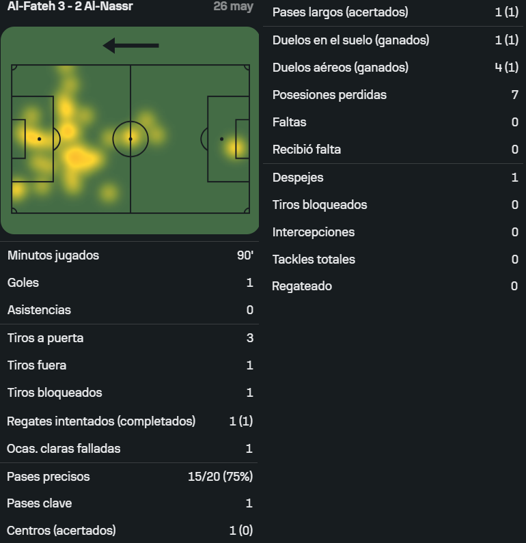Select the Pases precisos 15/20 row
Screen dimensions: 526x543
[x=130, y=477]
